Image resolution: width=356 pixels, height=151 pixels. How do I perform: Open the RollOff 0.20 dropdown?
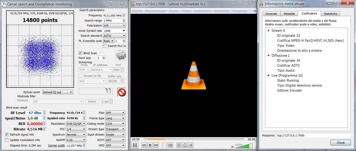tap(76, 140)
